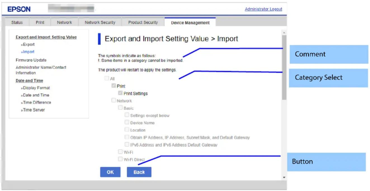Check the Wi-Fi Direct checkbox
The image size is (370, 191).
click(x=120, y=159)
